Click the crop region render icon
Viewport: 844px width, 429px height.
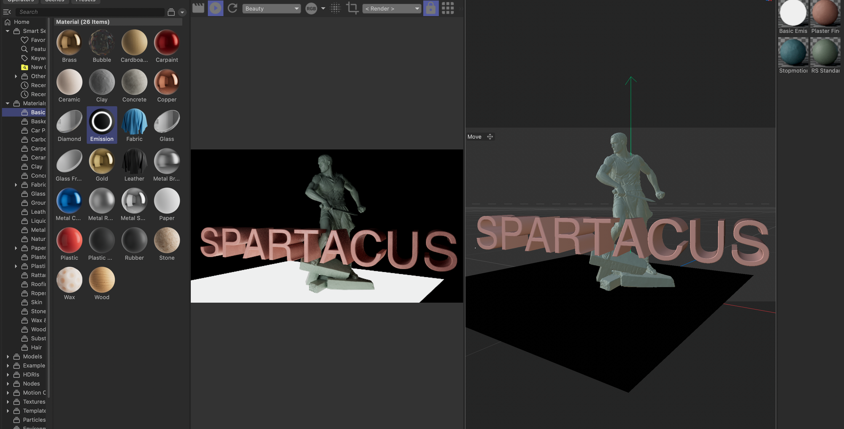[352, 8]
